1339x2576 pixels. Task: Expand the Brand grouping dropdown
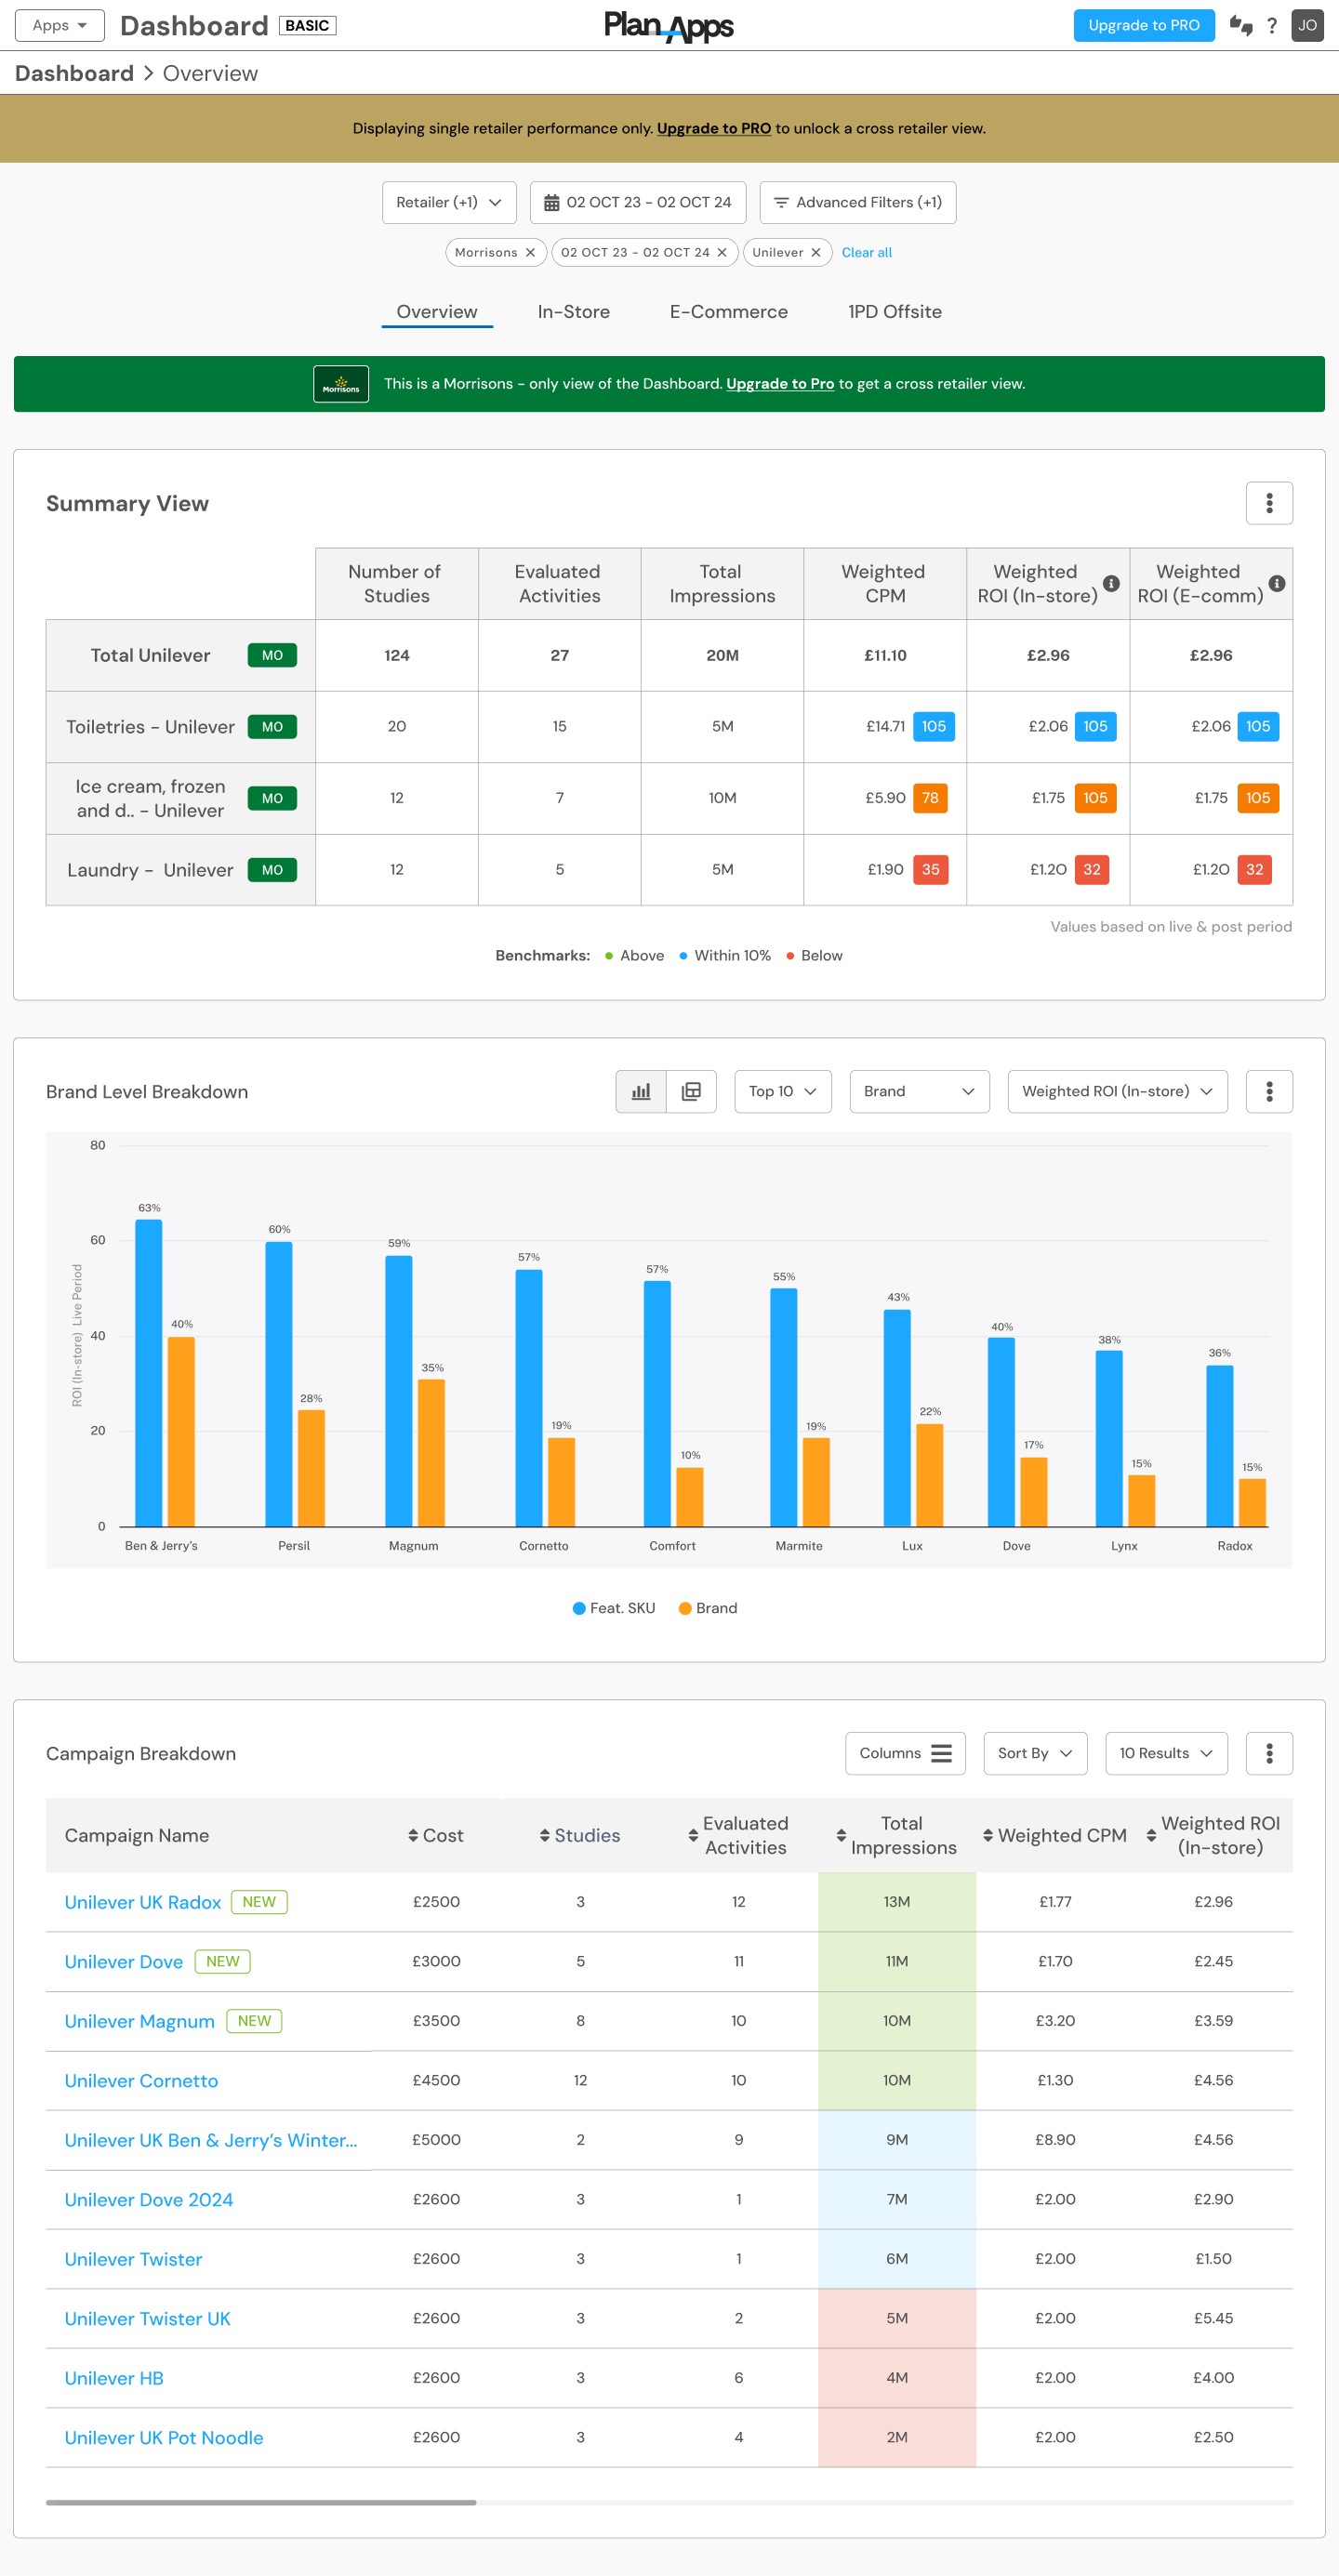point(919,1091)
